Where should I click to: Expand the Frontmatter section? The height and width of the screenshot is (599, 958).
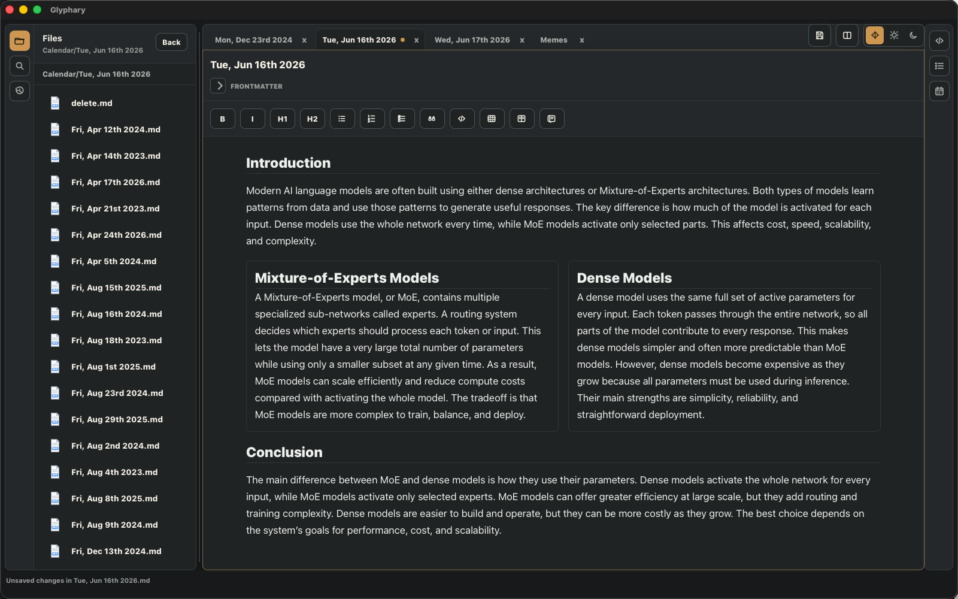click(218, 86)
